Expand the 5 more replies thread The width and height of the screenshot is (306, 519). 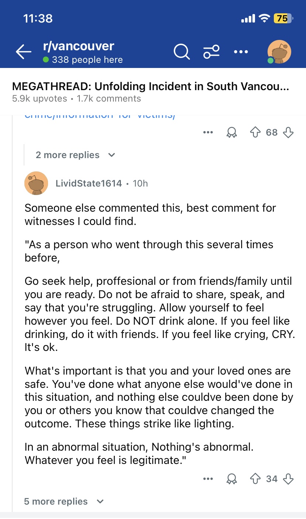(x=64, y=501)
